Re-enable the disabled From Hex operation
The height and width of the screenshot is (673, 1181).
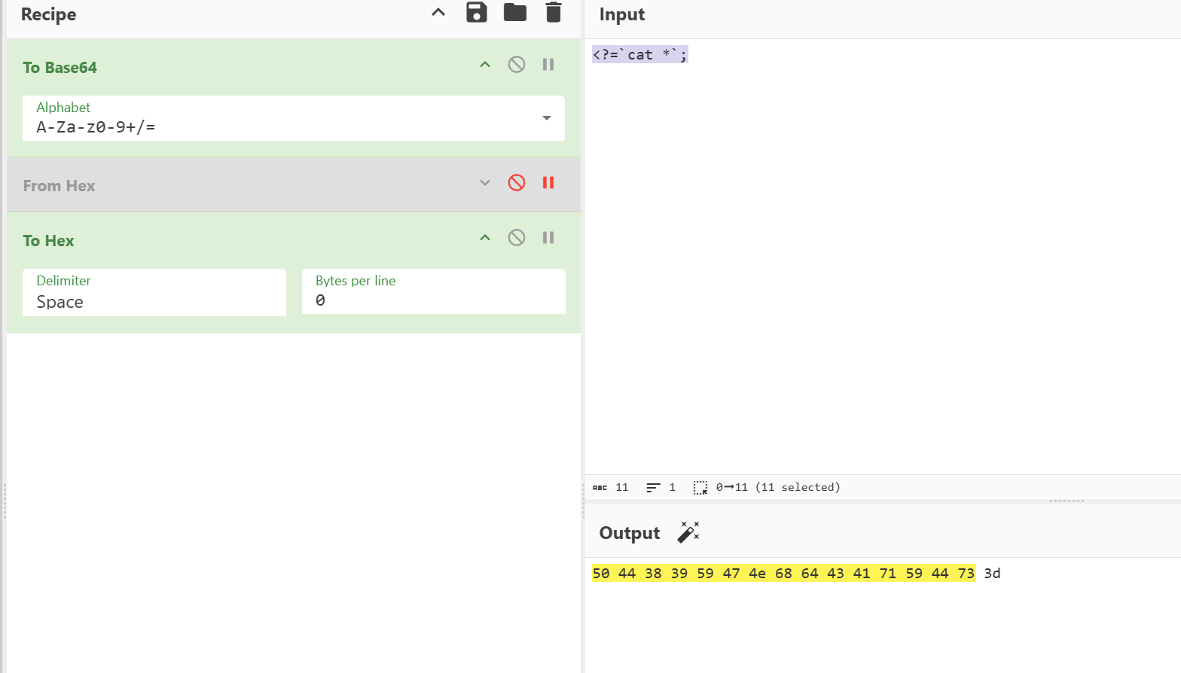(x=517, y=183)
